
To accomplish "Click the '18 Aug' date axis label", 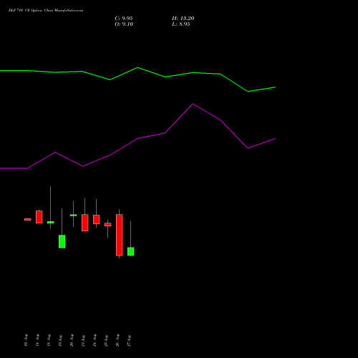I will [49, 340].
